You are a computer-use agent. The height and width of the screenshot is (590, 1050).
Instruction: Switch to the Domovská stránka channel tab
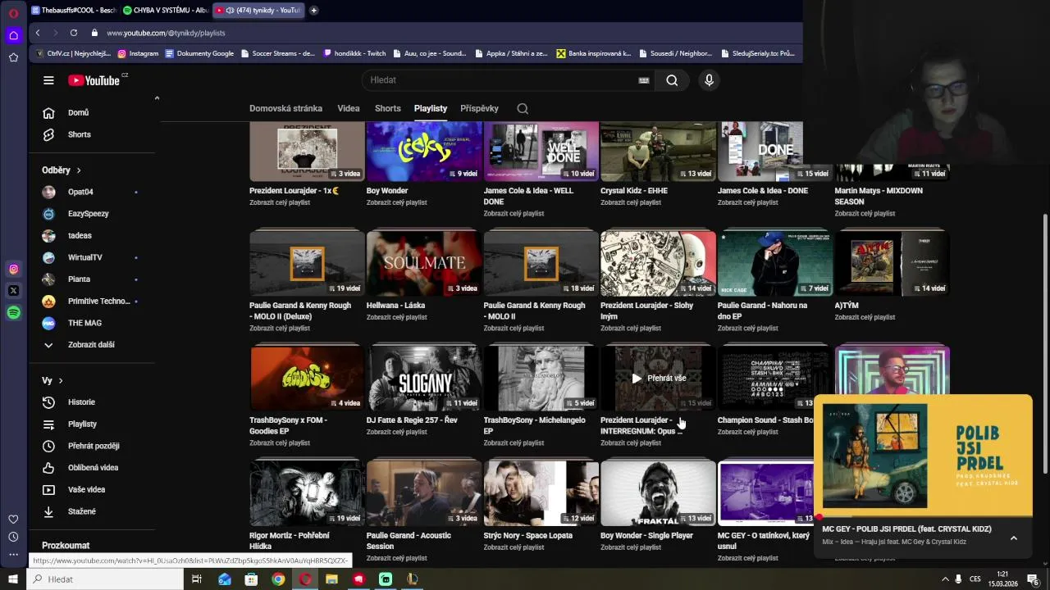coord(285,108)
